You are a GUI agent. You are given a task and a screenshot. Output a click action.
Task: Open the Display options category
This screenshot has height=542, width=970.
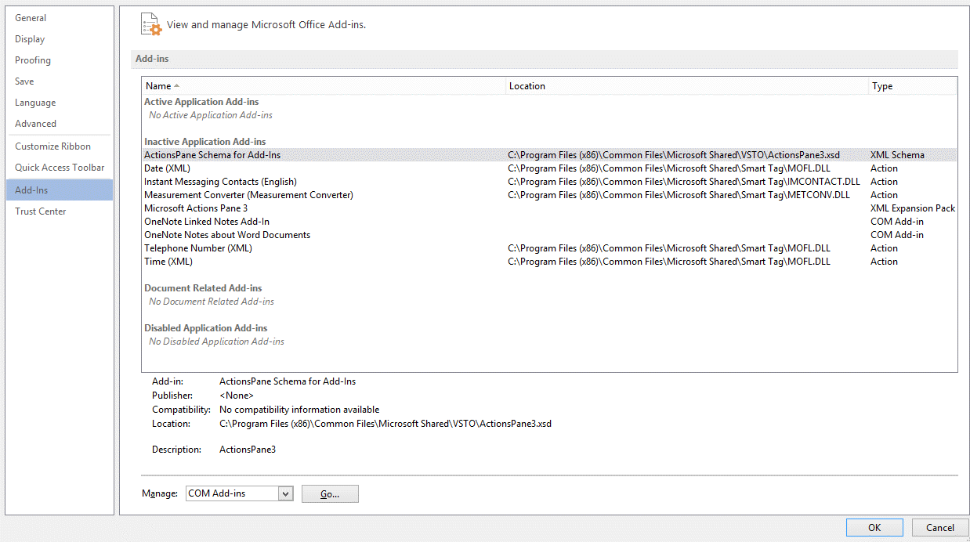click(59, 39)
